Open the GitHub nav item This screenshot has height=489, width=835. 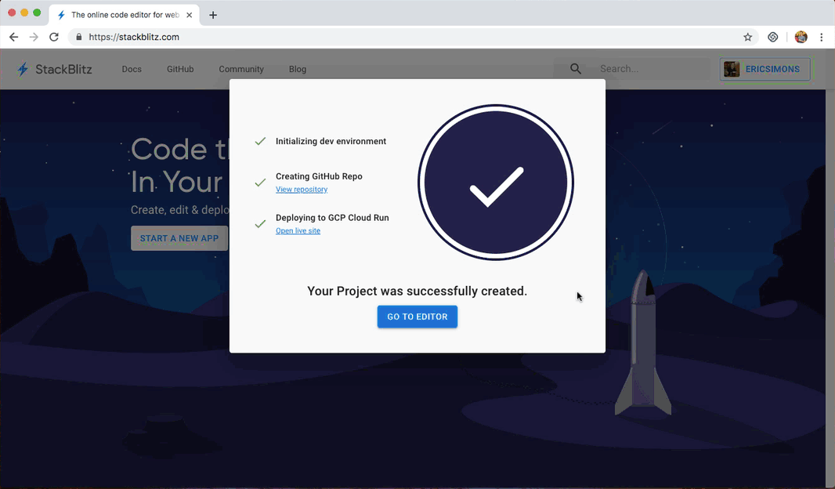[180, 69]
